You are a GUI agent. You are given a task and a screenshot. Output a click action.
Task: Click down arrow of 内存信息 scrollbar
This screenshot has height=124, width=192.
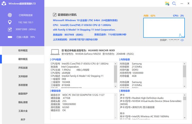click(x=185, y=86)
